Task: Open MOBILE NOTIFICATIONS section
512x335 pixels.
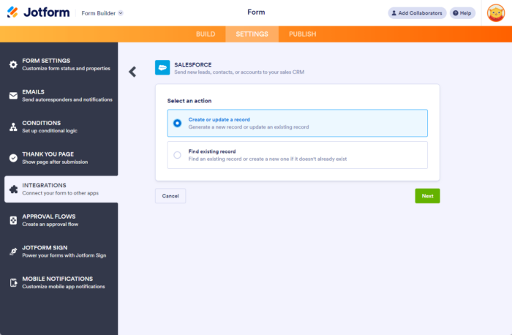Action: pos(61,282)
